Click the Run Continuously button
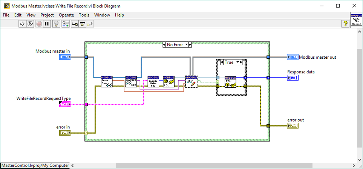Viewport: 363px width, 169px height. 30,24
